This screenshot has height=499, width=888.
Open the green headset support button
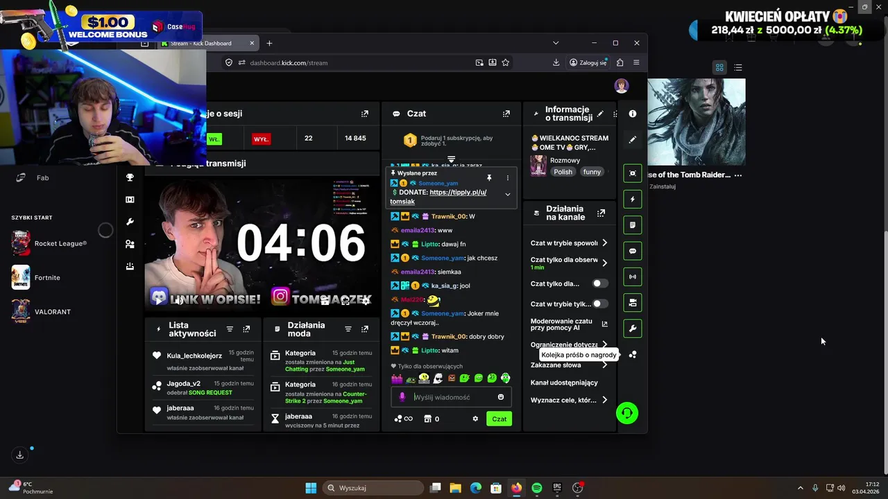tap(627, 413)
